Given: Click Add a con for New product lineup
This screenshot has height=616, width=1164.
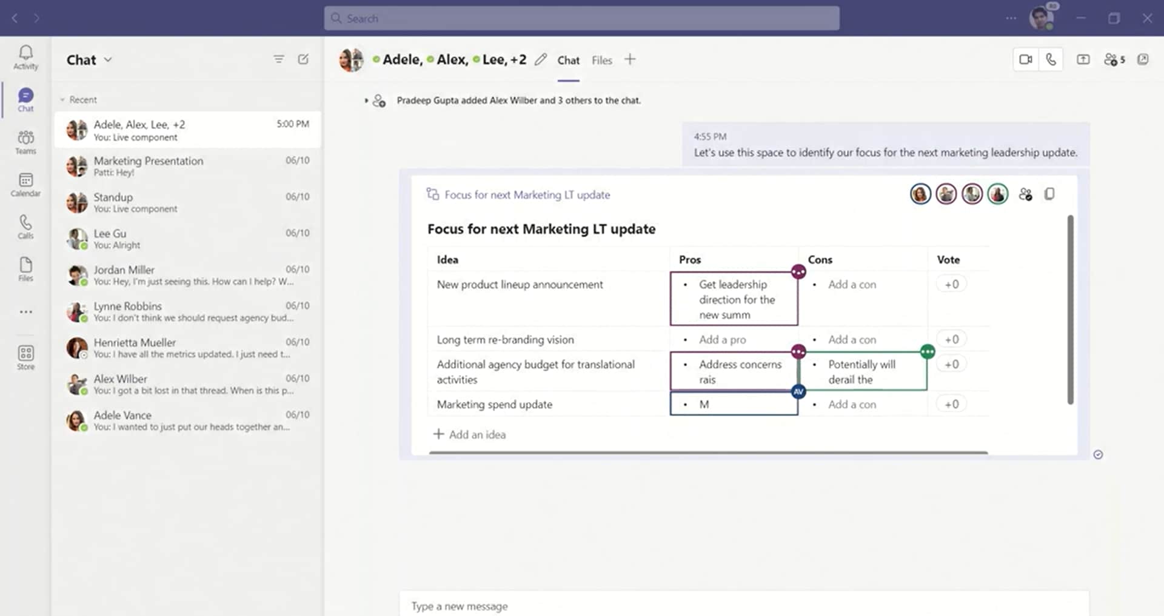Looking at the screenshot, I should tap(852, 284).
